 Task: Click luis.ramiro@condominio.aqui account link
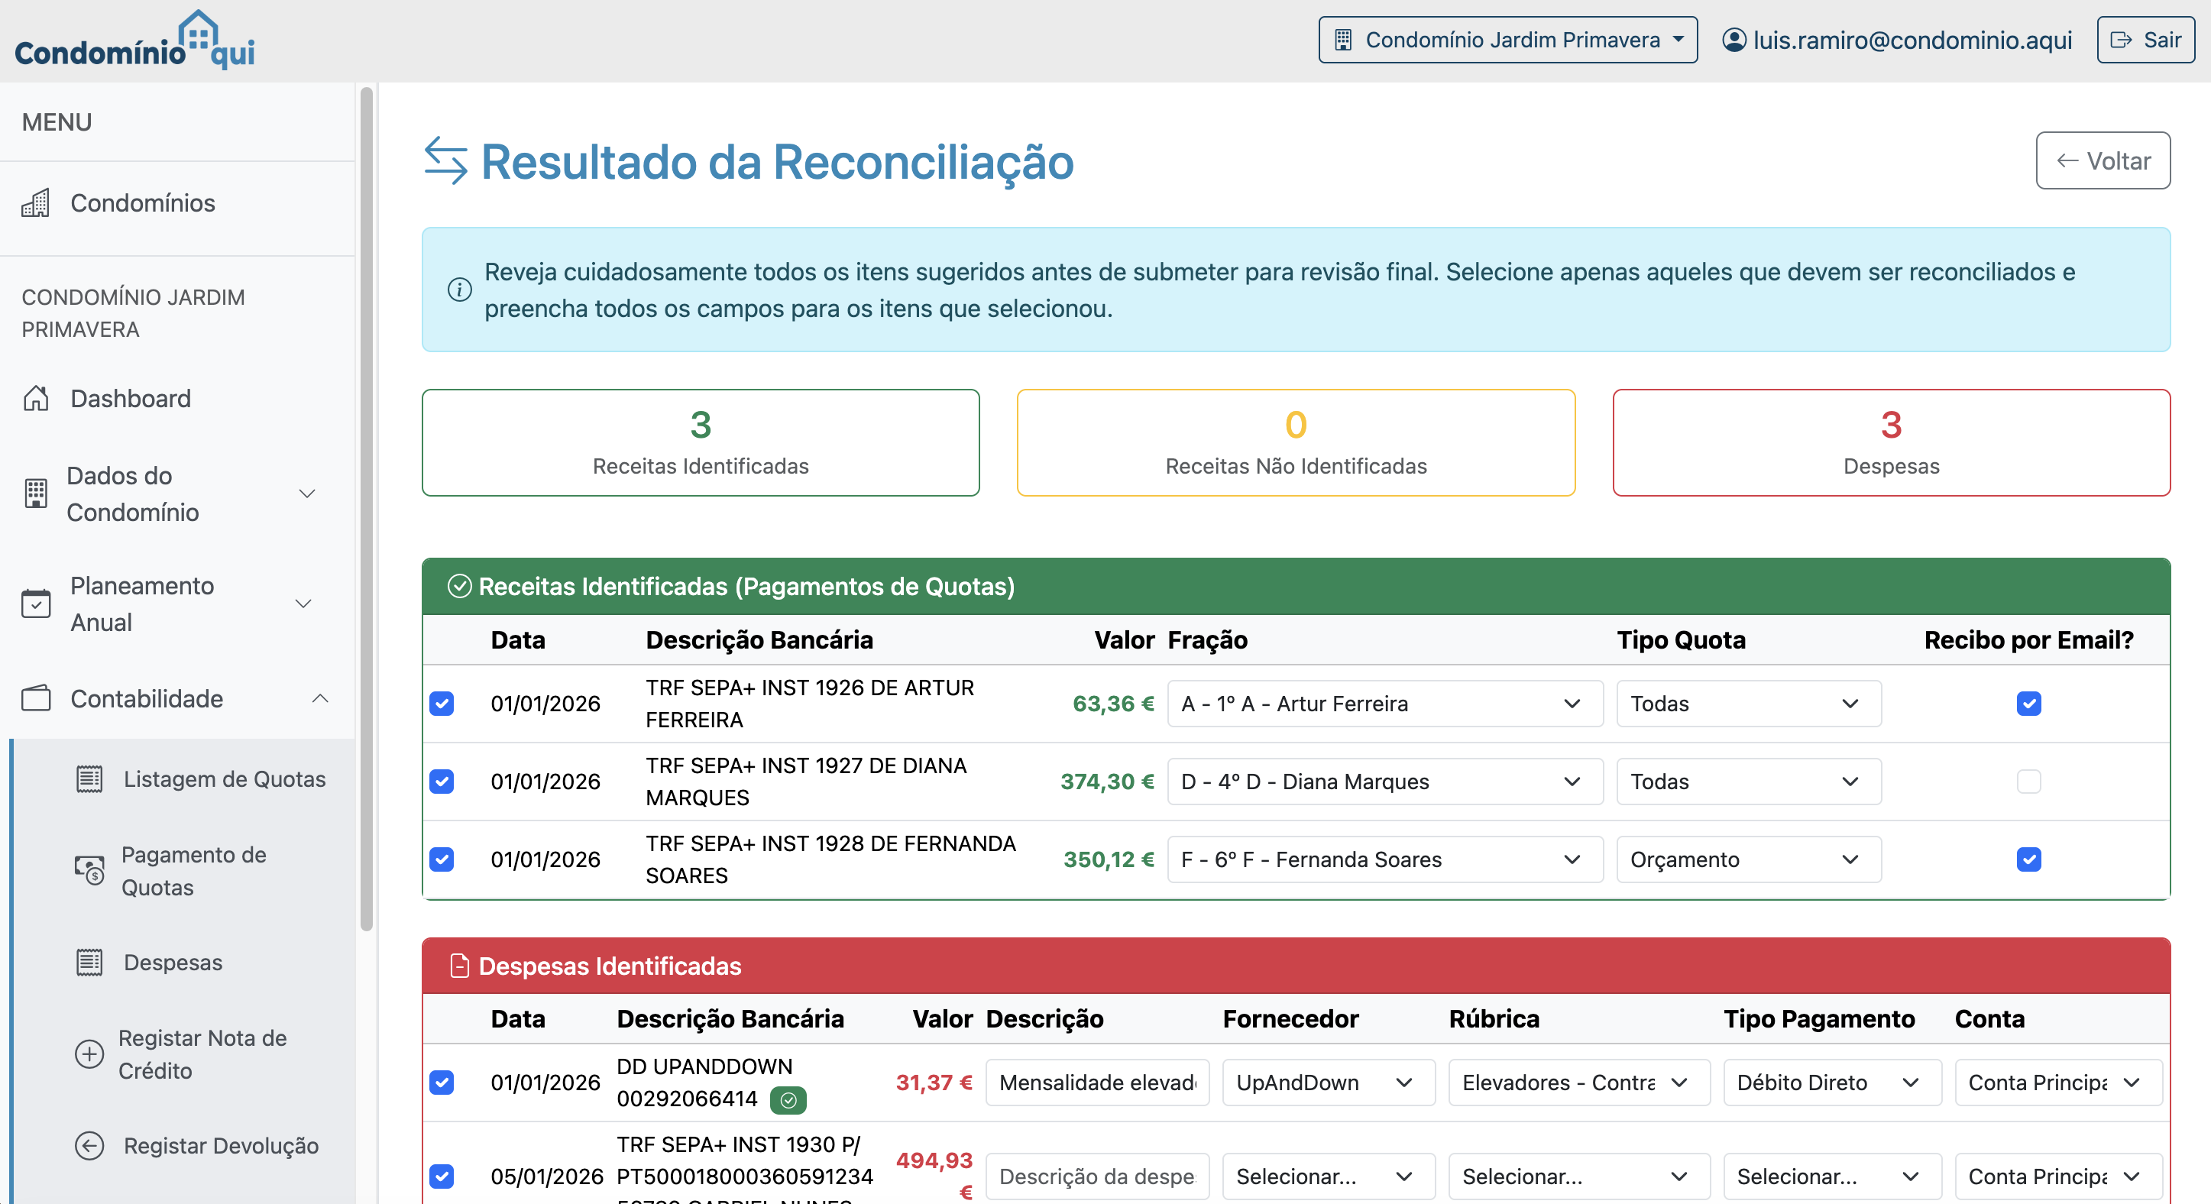coord(1898,40)
